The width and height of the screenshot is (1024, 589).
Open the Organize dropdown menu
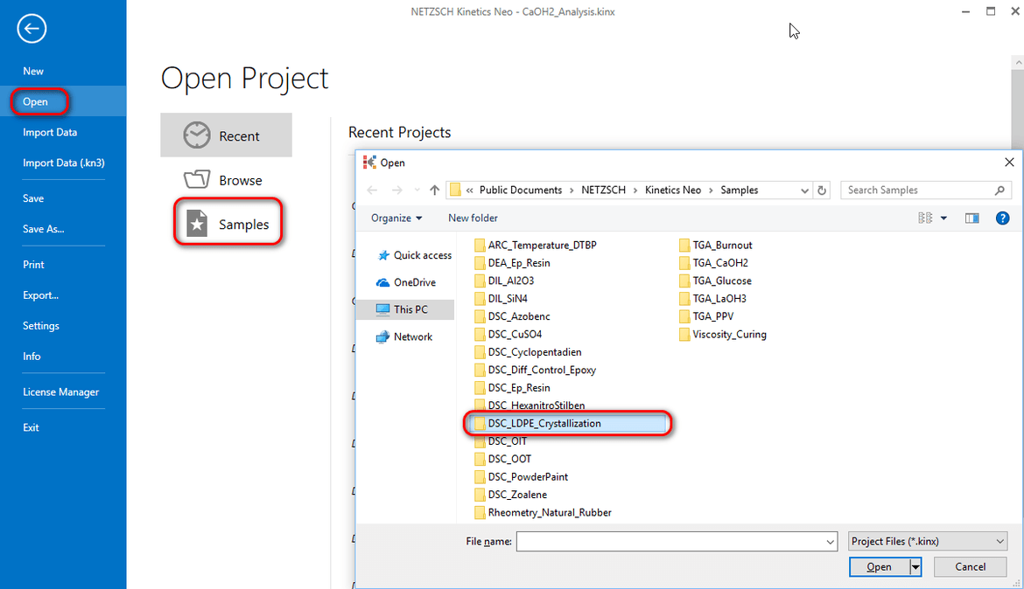396,218
